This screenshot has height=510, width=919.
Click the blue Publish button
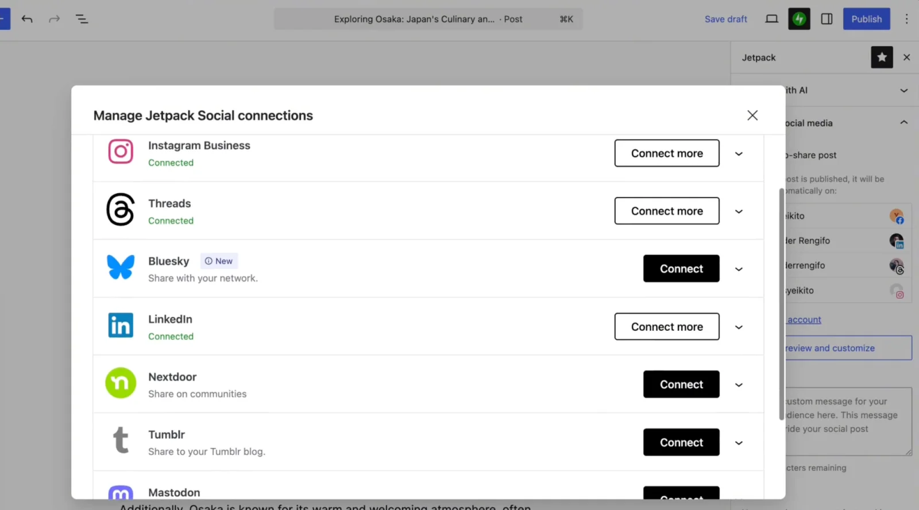click(x=866, y=19)
